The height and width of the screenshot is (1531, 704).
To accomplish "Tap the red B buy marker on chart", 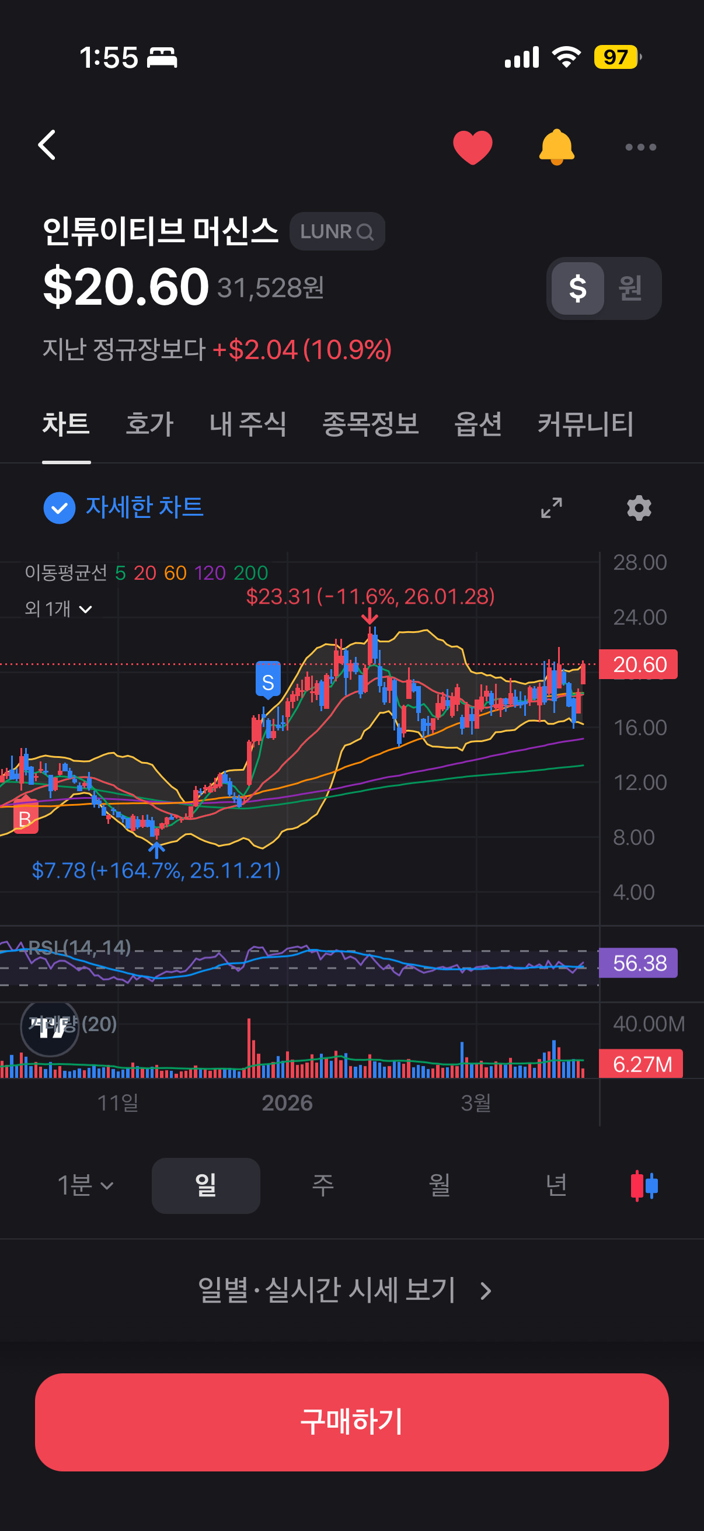I will click(x=25, y=816).
